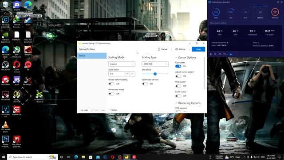The width and height of the screenshot is (284, 160).
Task: Open New Text Document on desktop
Action: [28, 37]
